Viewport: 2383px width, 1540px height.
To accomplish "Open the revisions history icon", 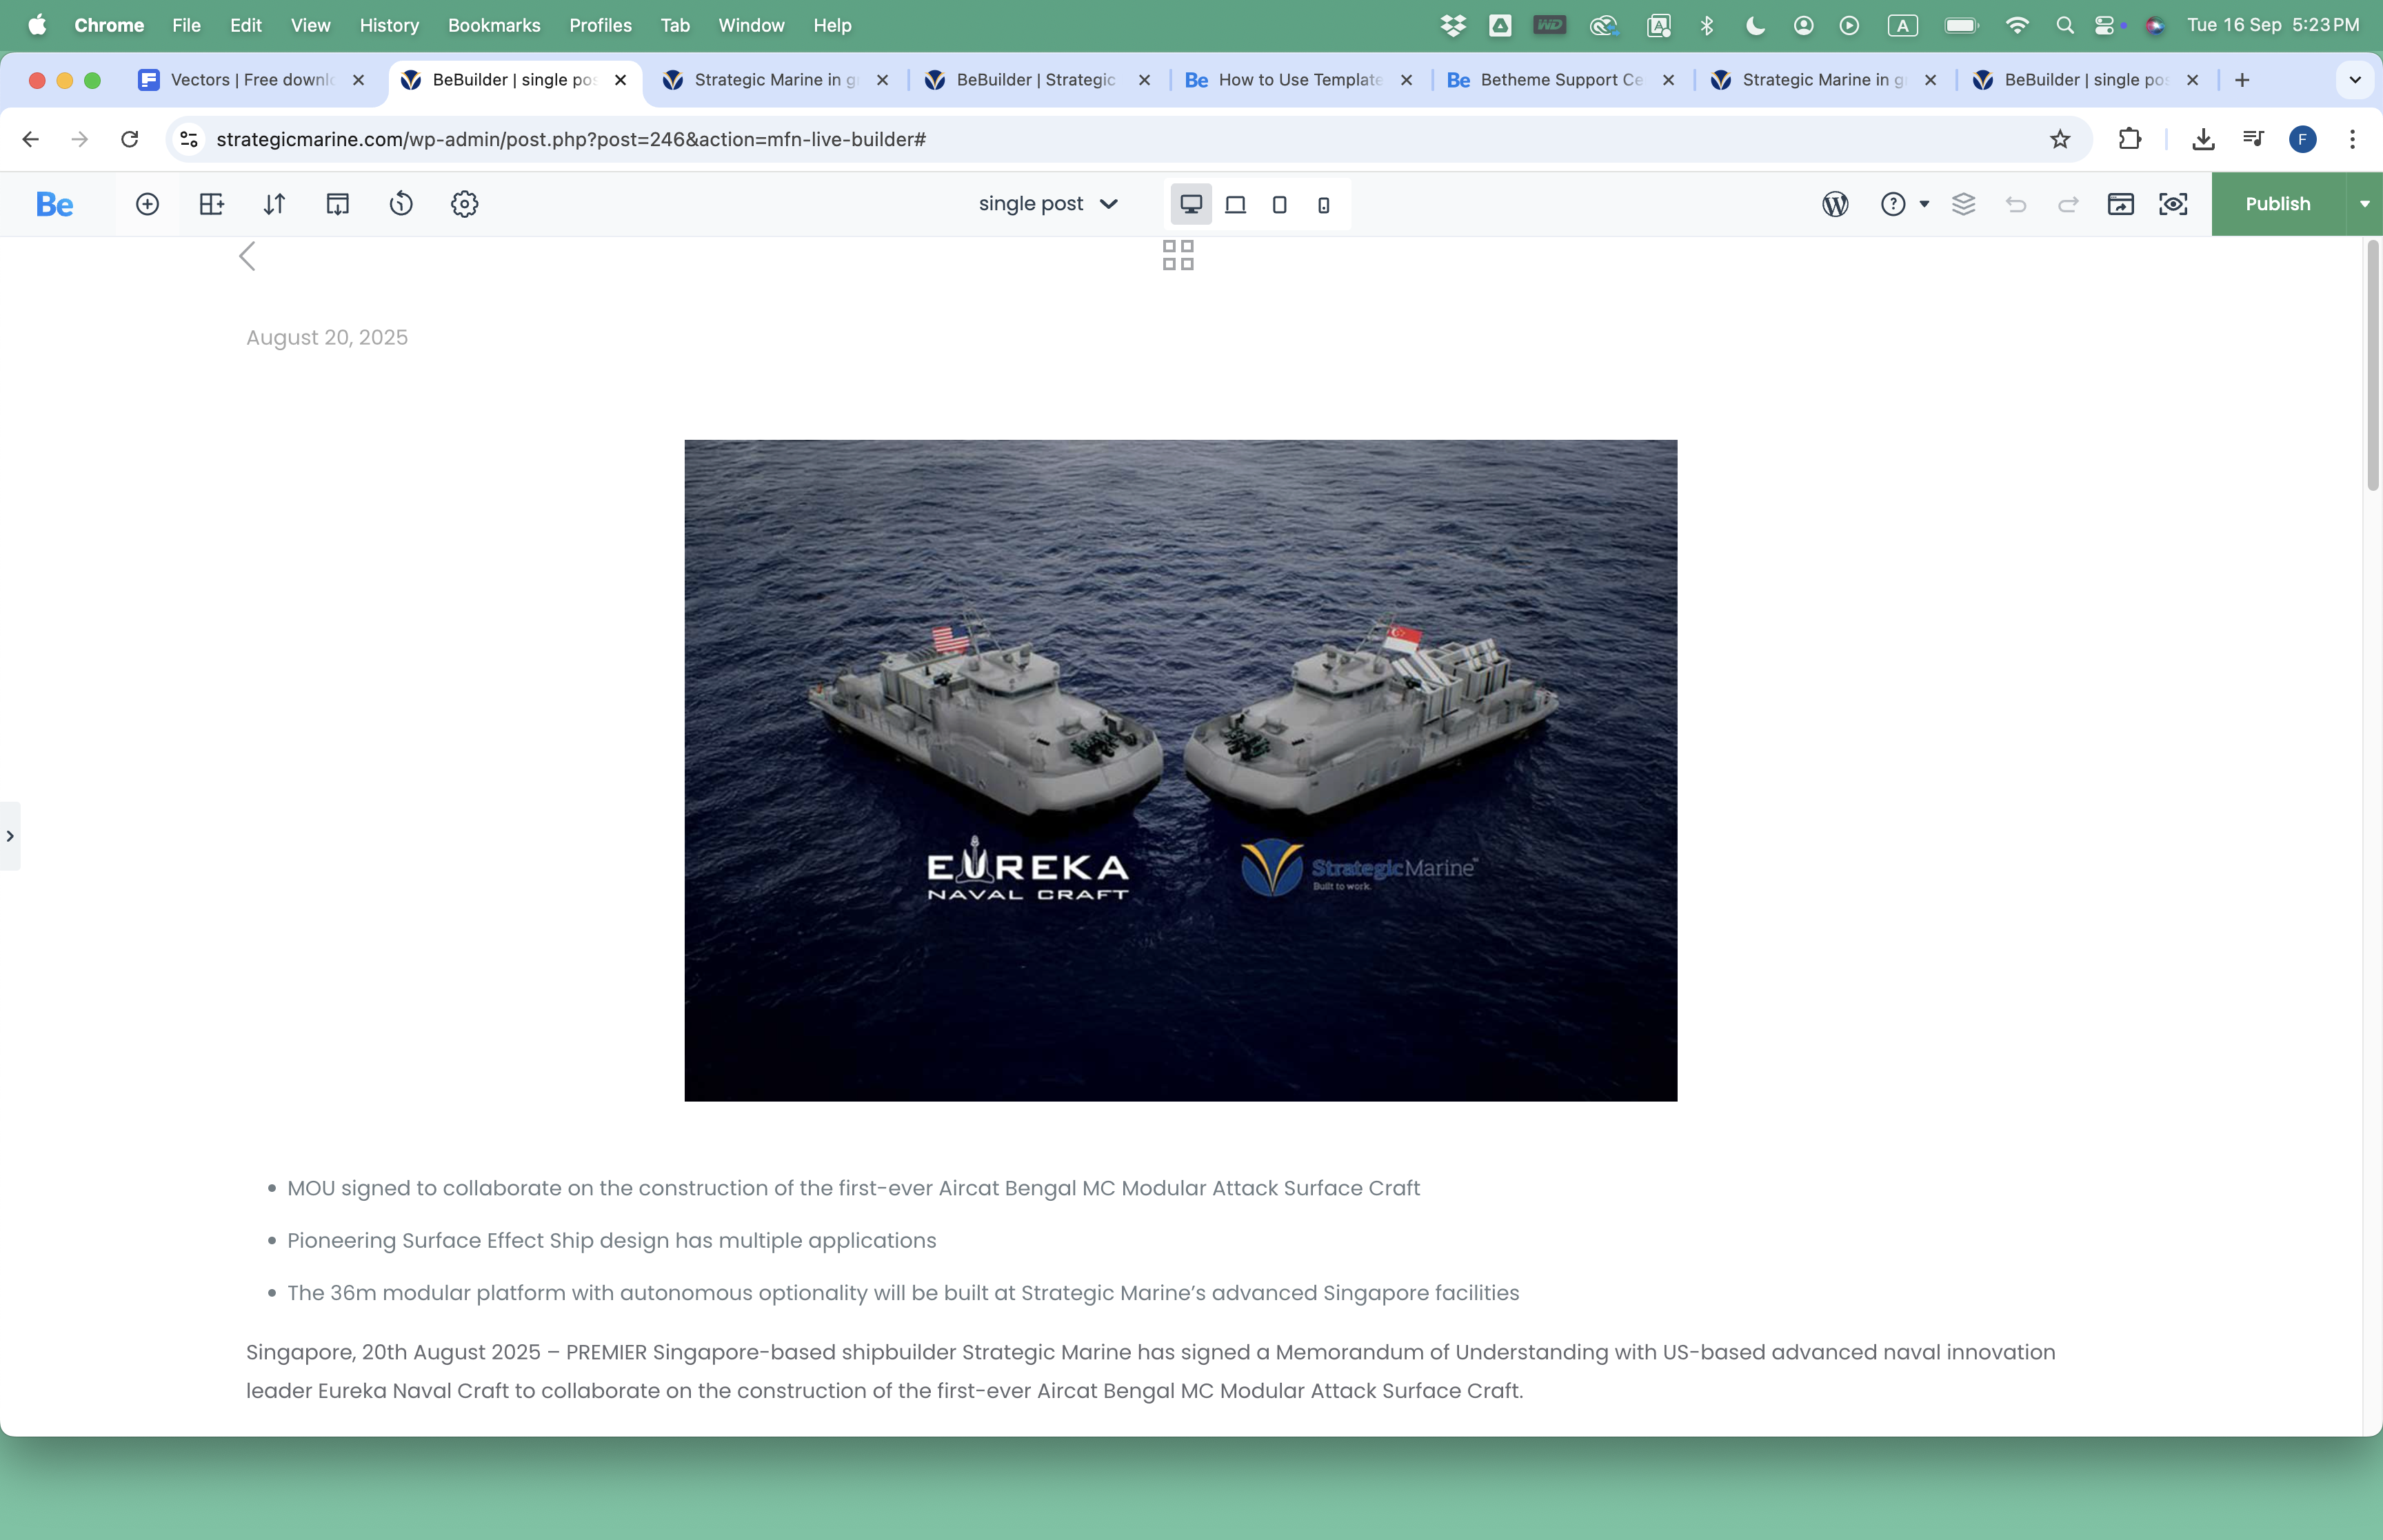I will (x=401, y=204).
